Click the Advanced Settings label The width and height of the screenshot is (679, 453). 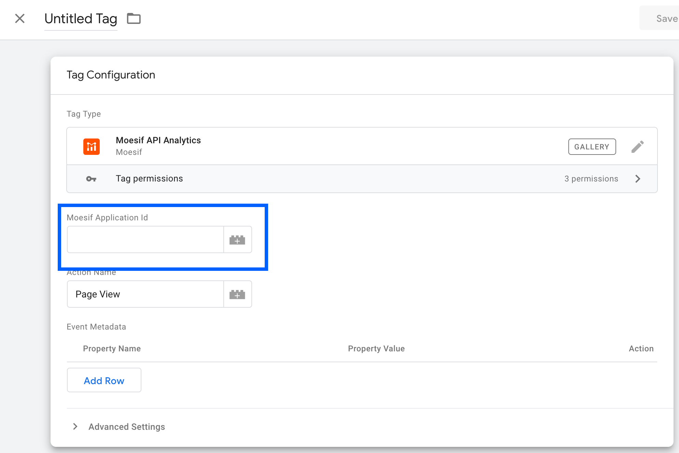click(x=127, y=427)
